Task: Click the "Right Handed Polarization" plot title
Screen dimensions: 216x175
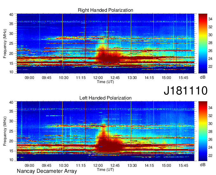Action: click(105, 10)
